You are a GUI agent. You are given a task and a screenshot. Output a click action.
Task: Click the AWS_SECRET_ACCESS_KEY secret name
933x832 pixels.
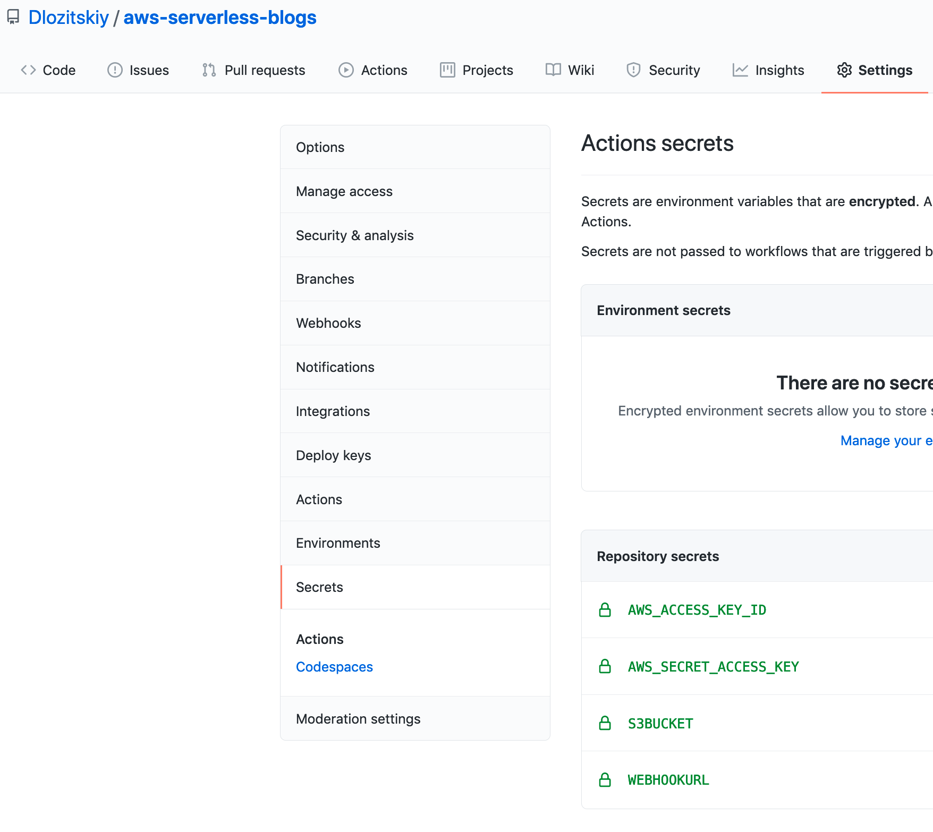(x=714, y=666)
